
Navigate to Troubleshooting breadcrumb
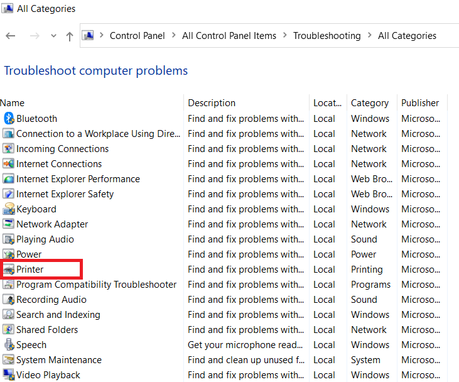327,36
